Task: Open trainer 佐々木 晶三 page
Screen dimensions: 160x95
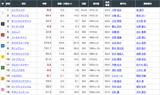Action: pyautogui.click(x=142, y=65)
